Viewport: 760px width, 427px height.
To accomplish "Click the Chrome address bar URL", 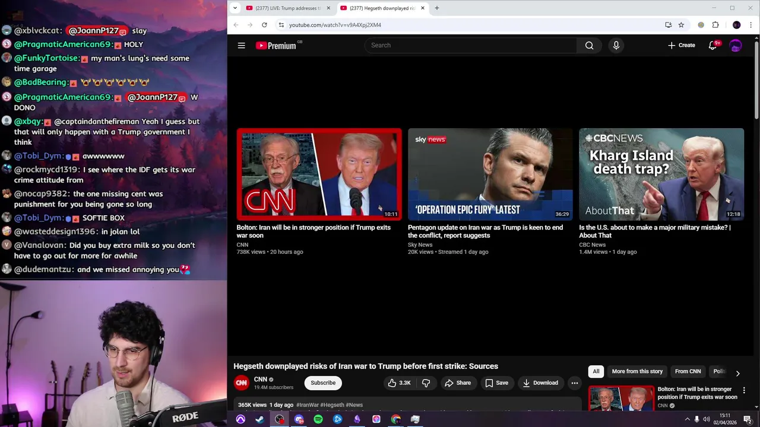I will tap(335, 25).
